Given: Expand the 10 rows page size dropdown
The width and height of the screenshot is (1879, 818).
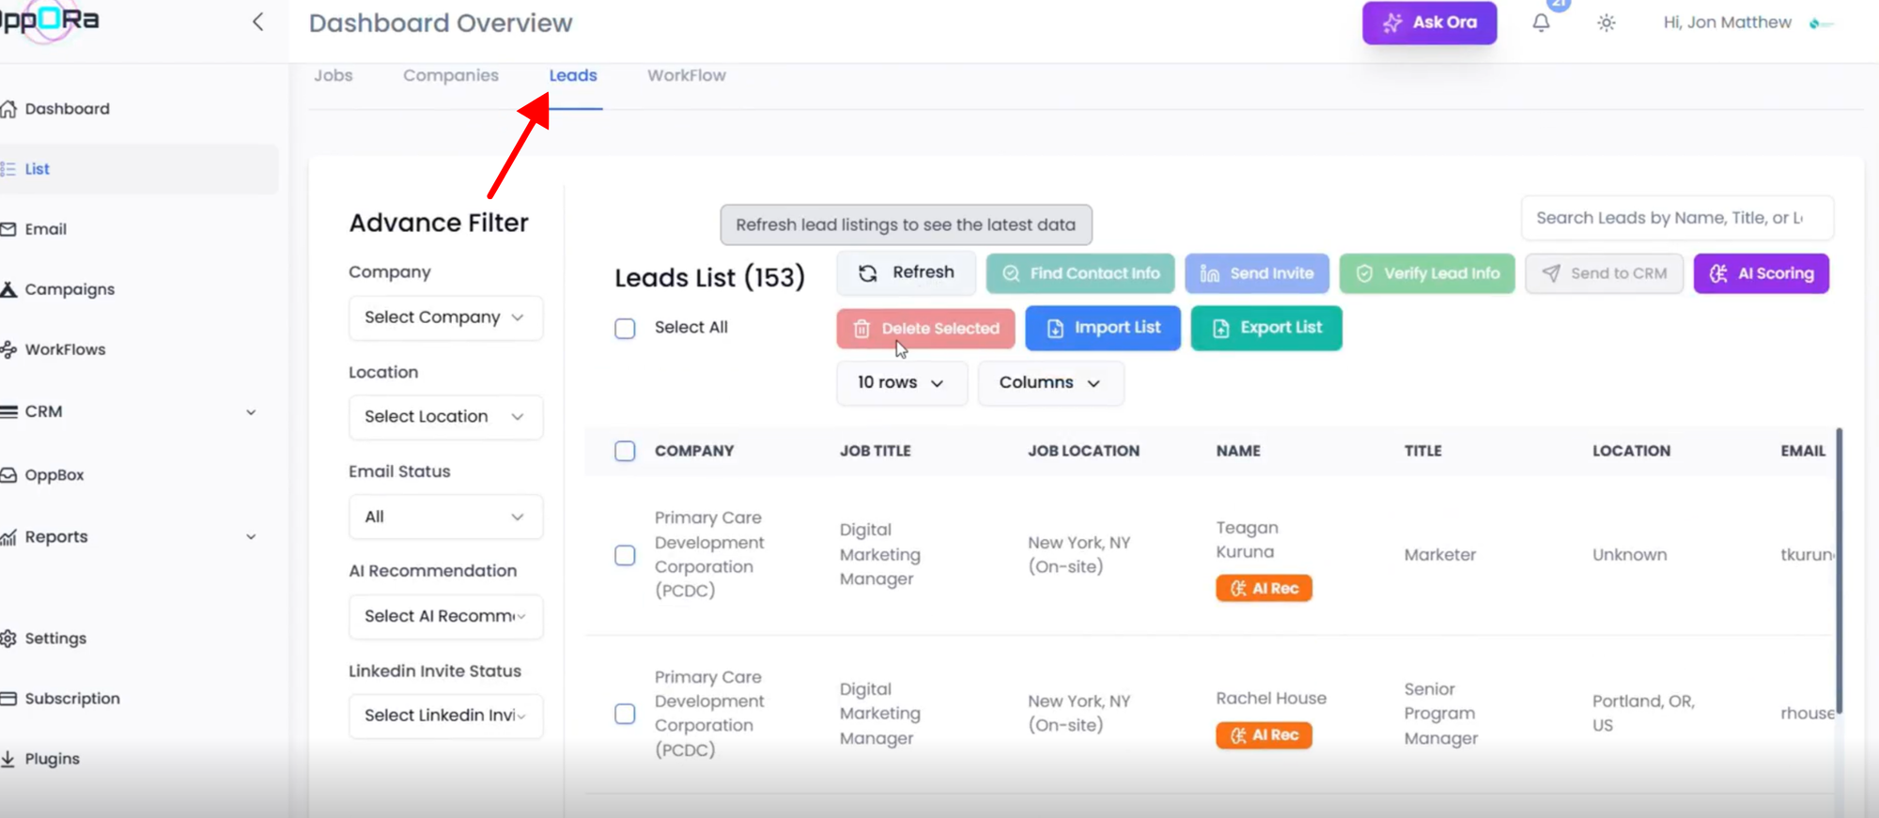Looking at the screenshot, I should (901, 383).
